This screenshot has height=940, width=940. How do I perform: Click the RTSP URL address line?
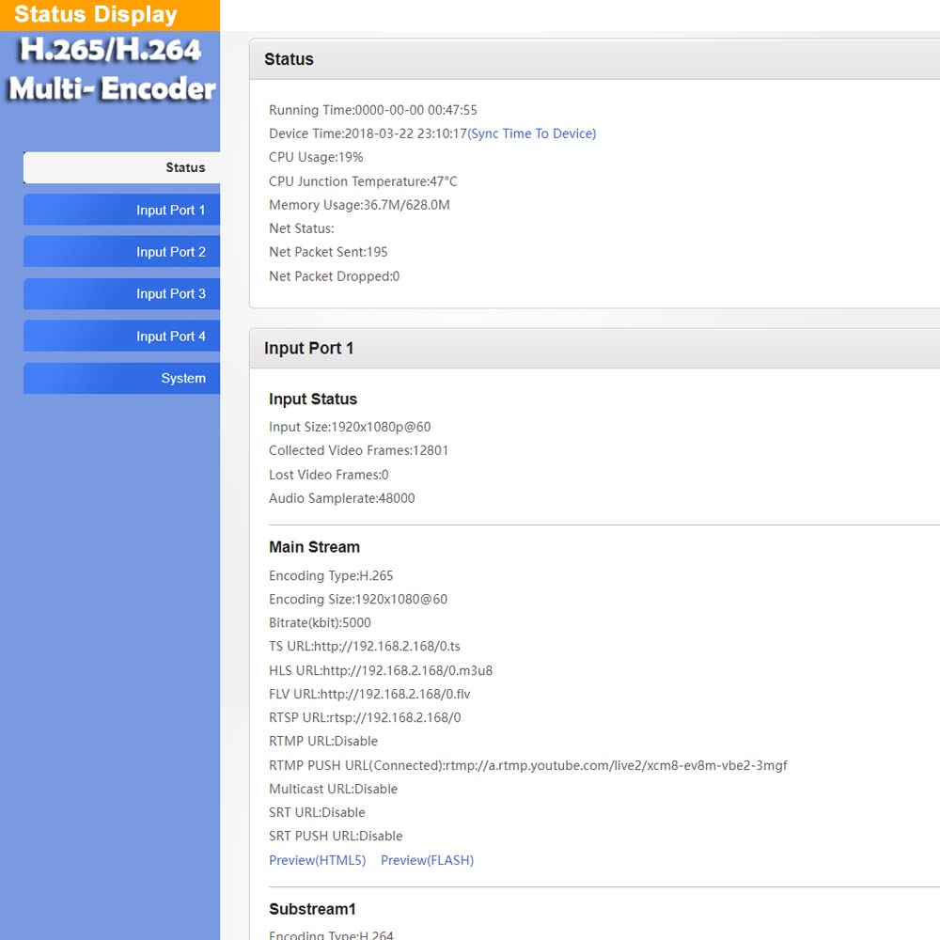pyautogui.click(x=365, y=717)
